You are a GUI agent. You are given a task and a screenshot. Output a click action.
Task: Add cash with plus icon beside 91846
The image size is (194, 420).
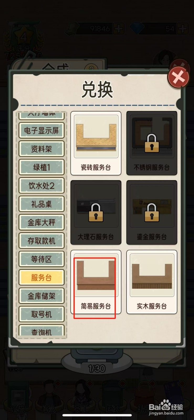(x=119, y=28)
